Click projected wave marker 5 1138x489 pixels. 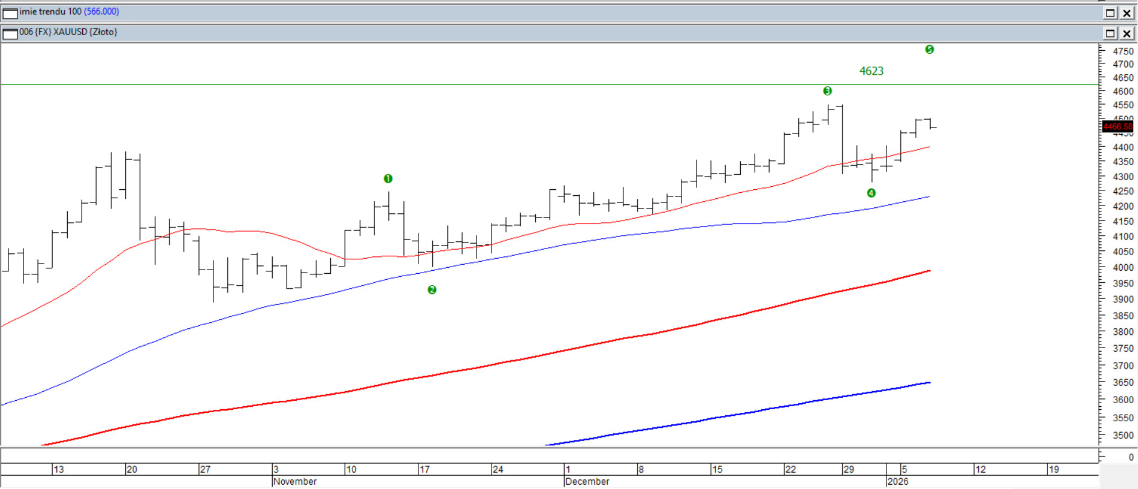click(x=929, y=50)
